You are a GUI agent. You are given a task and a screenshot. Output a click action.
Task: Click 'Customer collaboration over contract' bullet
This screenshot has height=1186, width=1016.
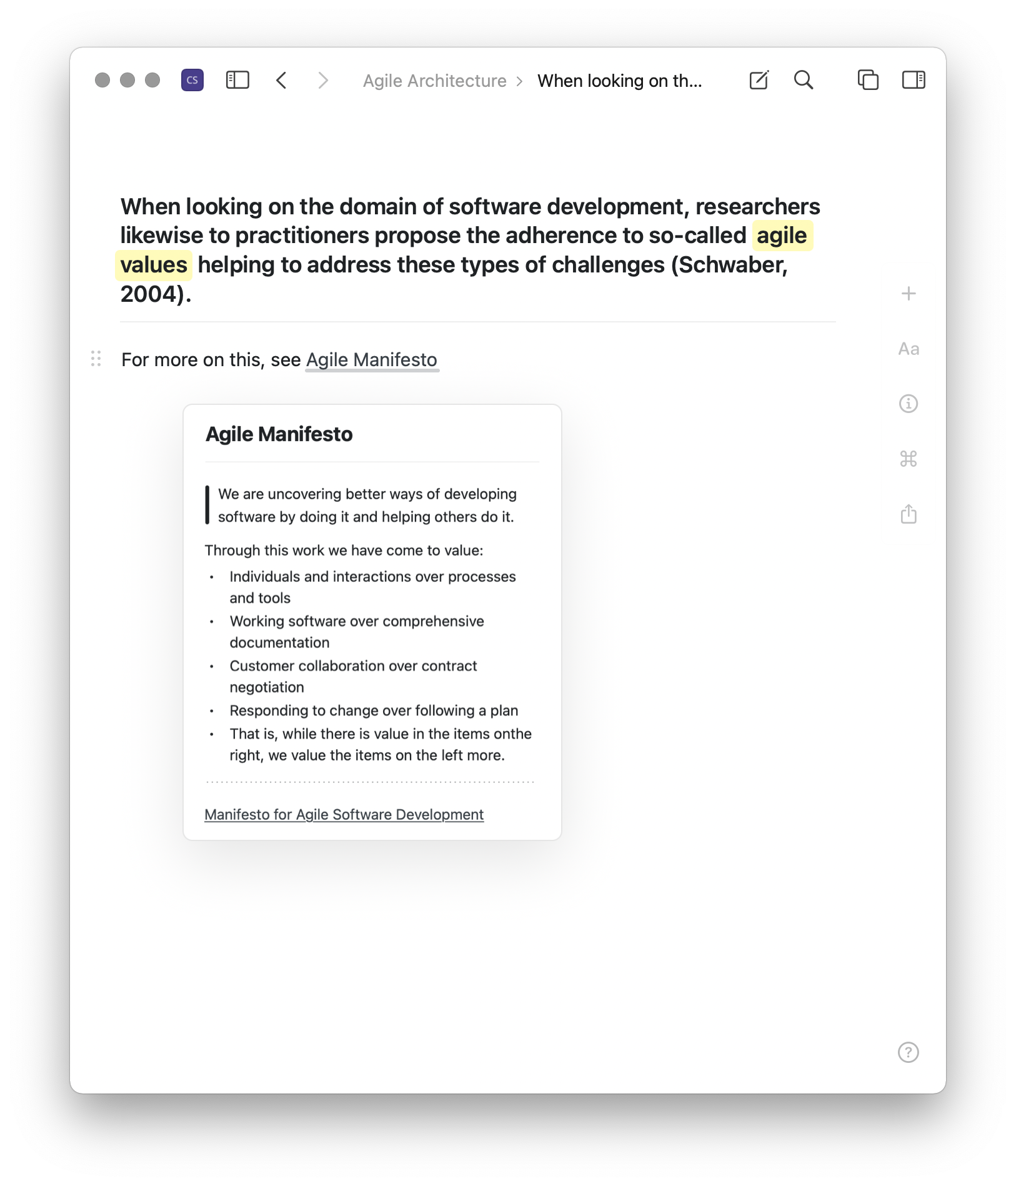[354, 676]
